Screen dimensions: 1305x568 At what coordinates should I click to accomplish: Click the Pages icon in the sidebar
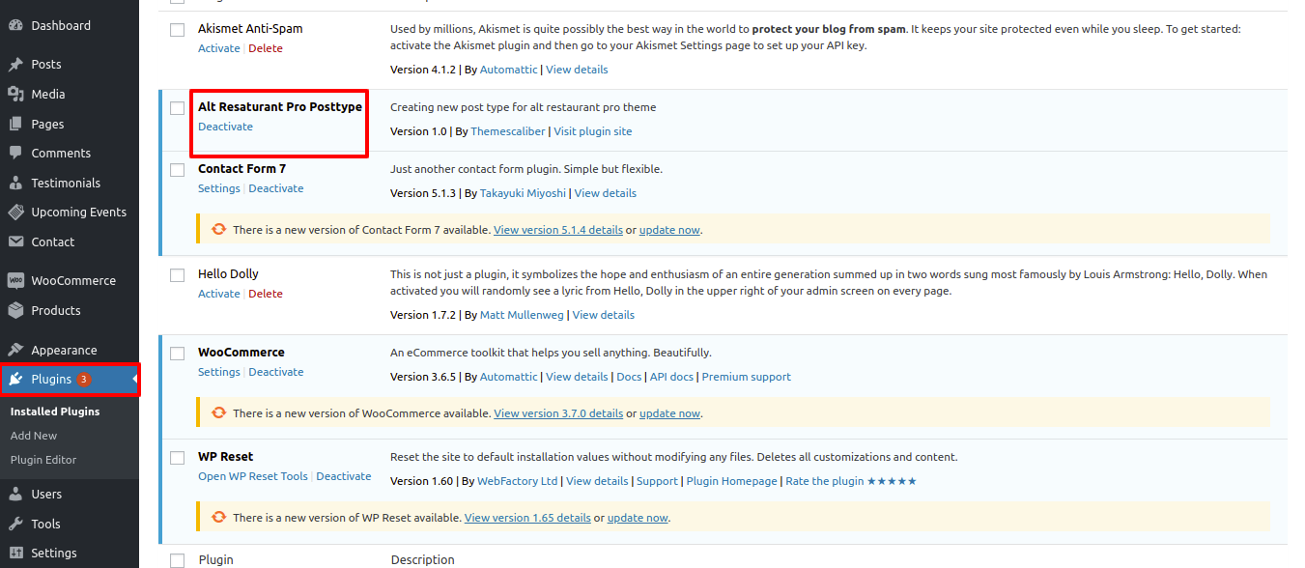15,124
